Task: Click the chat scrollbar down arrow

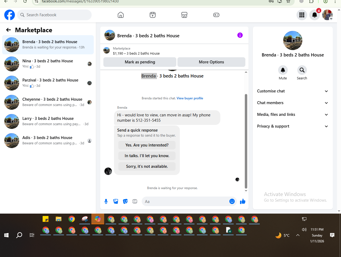Action: click(x=246, y=191)
